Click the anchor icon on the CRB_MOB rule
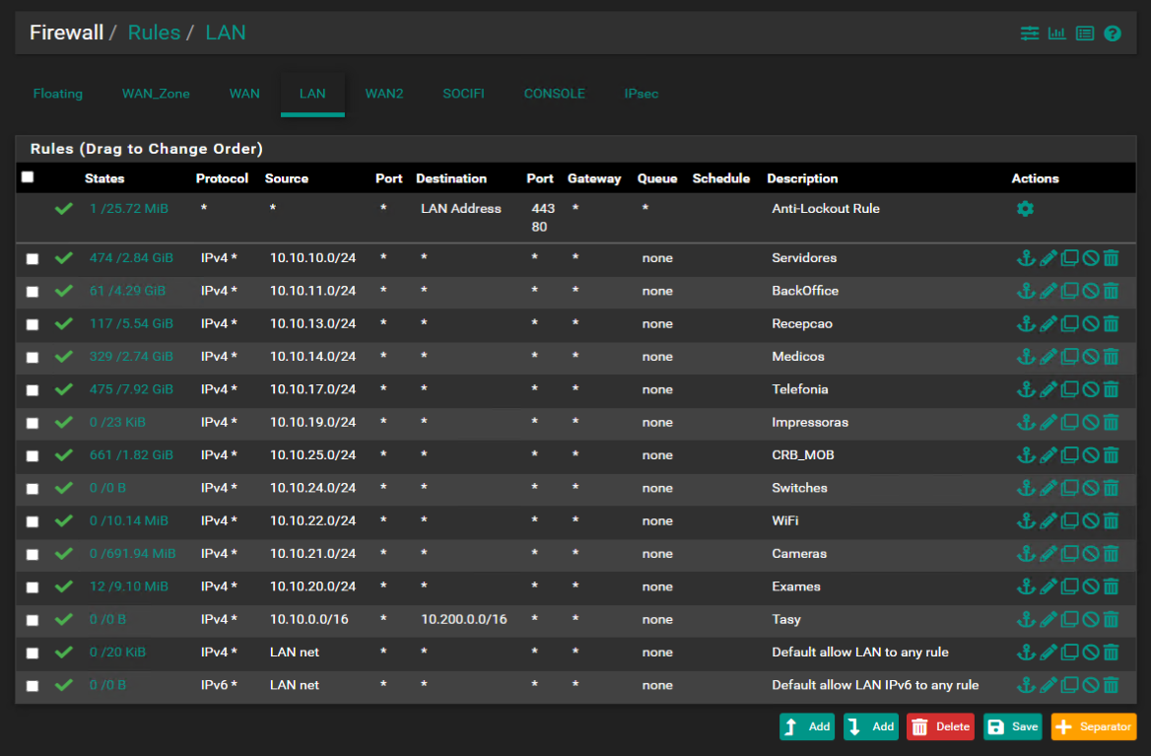This screenshot has width=1151, height=756. pyautogui.click(x=1026, y=454)
